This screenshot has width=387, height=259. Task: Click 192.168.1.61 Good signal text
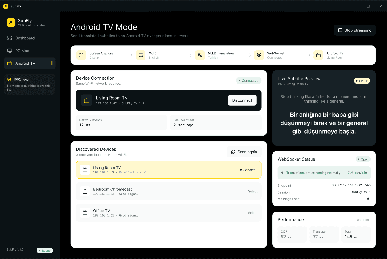coord(116,215)
